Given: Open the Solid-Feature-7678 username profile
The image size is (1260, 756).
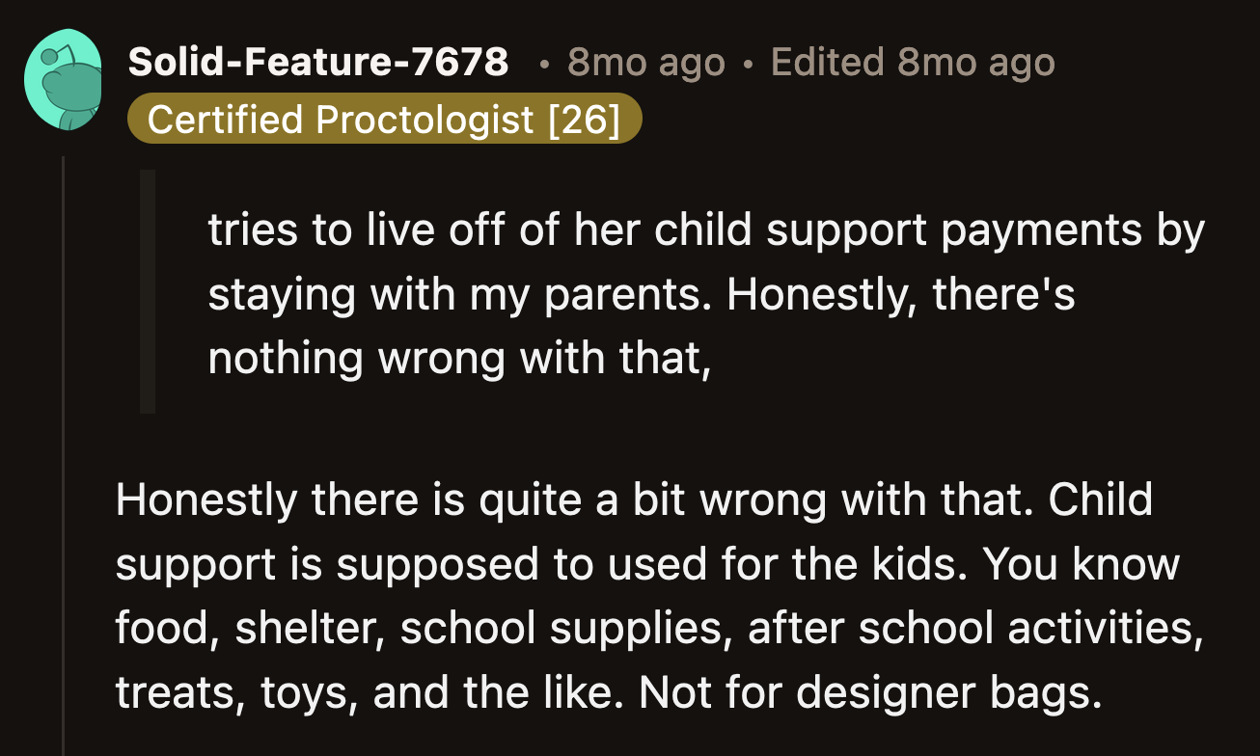Looking at the screenshot, I should [316, 62].
